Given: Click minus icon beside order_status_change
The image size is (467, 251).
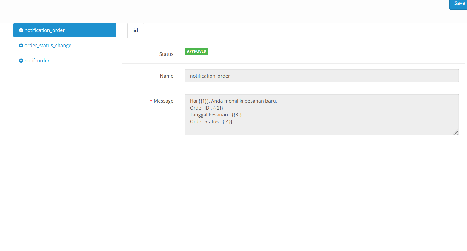Looking at the screenshot, I should 21,45.
